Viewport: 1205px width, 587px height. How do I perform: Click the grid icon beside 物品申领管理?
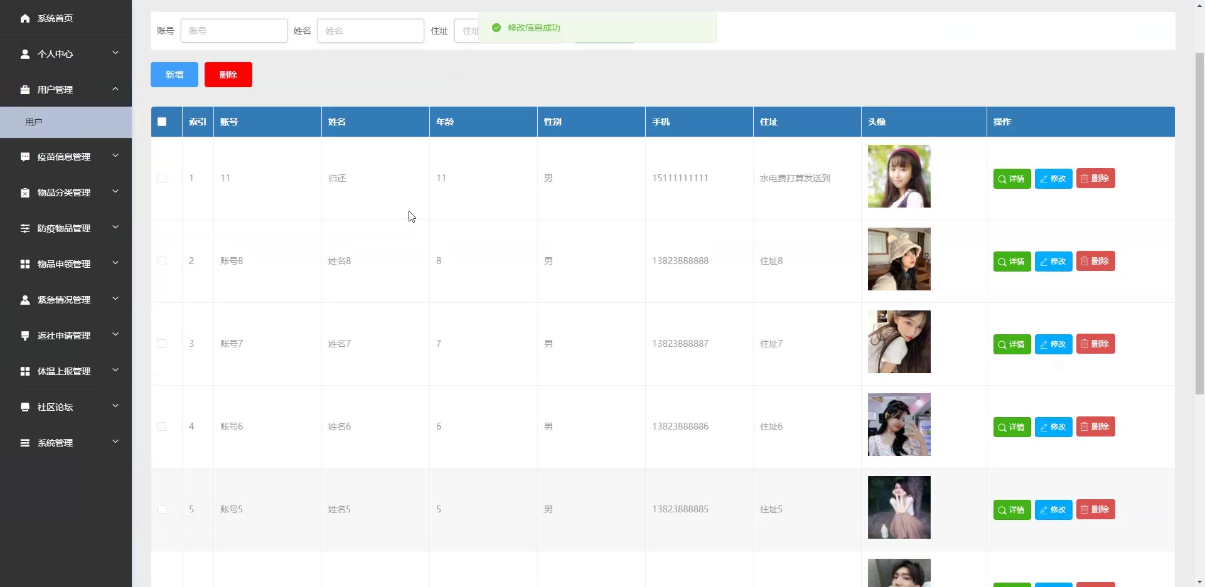click(25, 264)
